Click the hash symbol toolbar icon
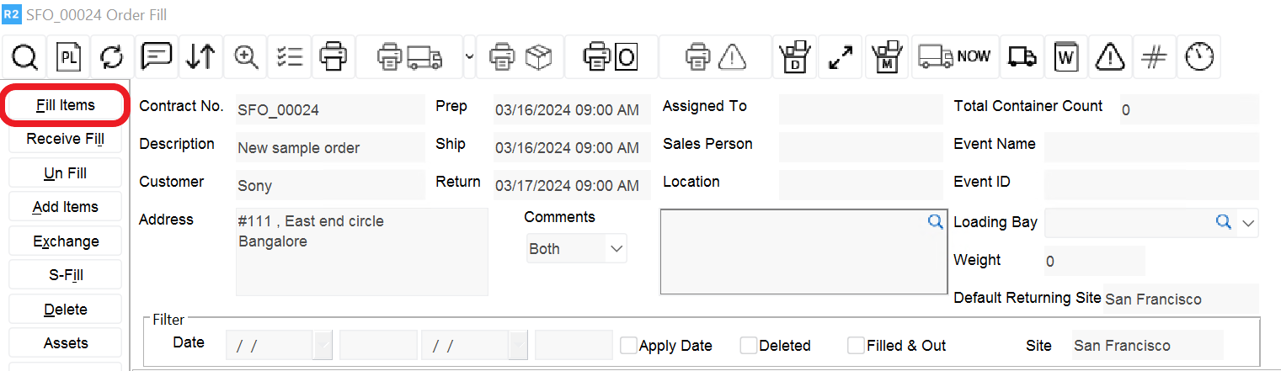Screen dimensions: 1281x371 tap(1154, 56)
